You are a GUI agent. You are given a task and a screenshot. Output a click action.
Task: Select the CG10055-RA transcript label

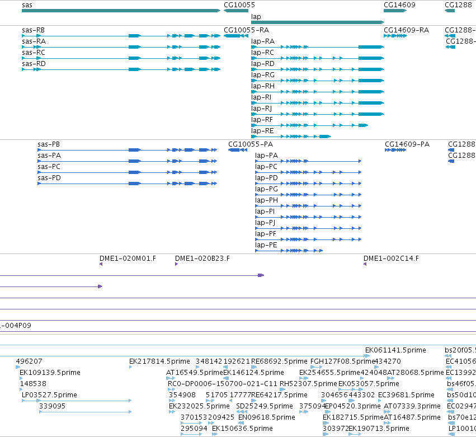click(246, 30)
